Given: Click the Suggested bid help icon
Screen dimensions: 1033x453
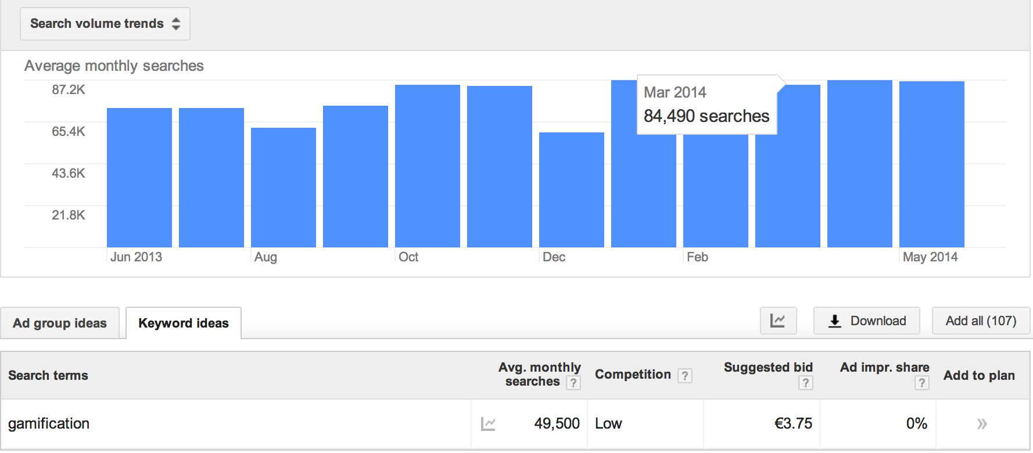Looking at the screenshot, I should [805, 383].
